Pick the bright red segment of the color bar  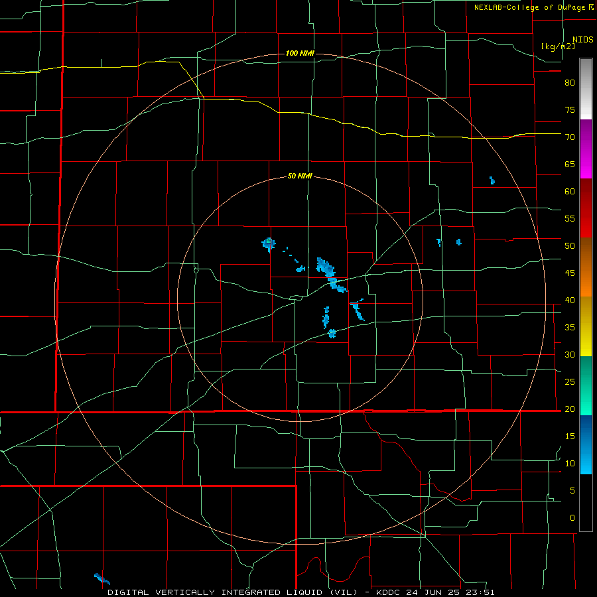(586, 208)
